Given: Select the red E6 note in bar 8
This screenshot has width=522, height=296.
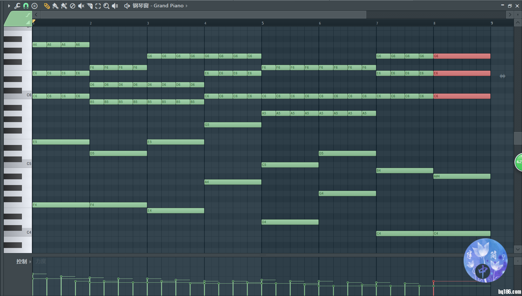Looking at the screenshot, I should [x=462, y=73].
